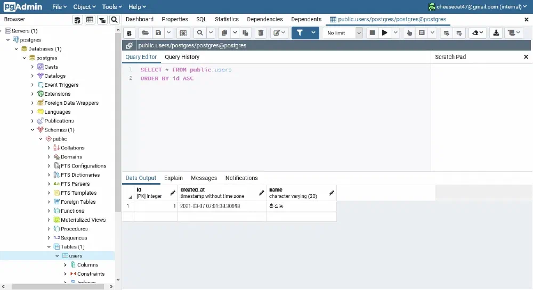The height and width of the screenshot is (290, 533).
Task: Switch to the Explain output tab
Action: [173, 178]
